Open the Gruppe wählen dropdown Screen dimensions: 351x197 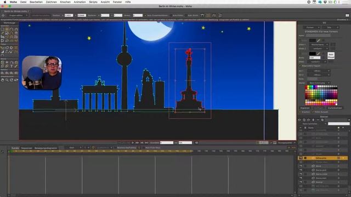[18, 15]
